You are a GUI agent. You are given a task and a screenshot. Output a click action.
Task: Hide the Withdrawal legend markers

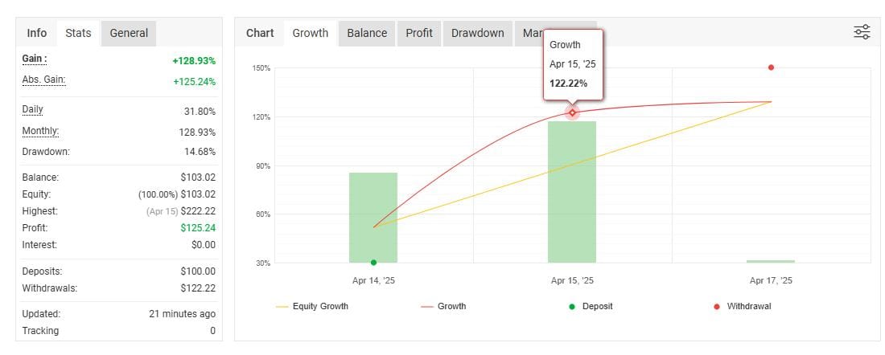coord(742,306)
